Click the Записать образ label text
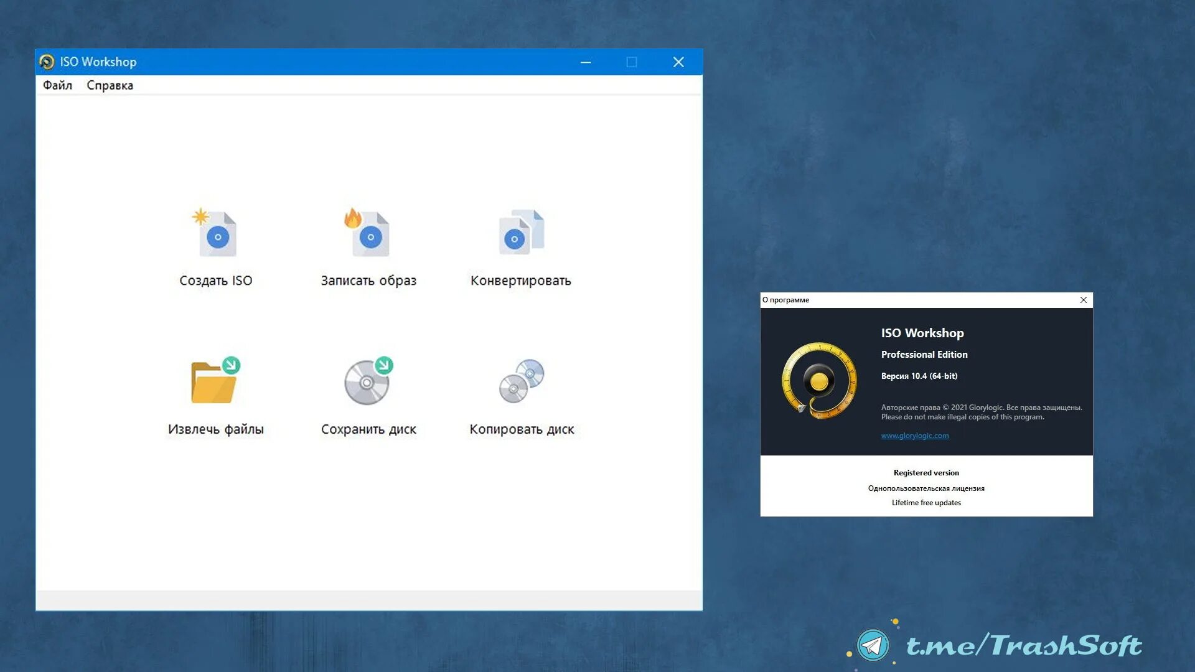1195x672 pixels. click(x=368, y=281)
